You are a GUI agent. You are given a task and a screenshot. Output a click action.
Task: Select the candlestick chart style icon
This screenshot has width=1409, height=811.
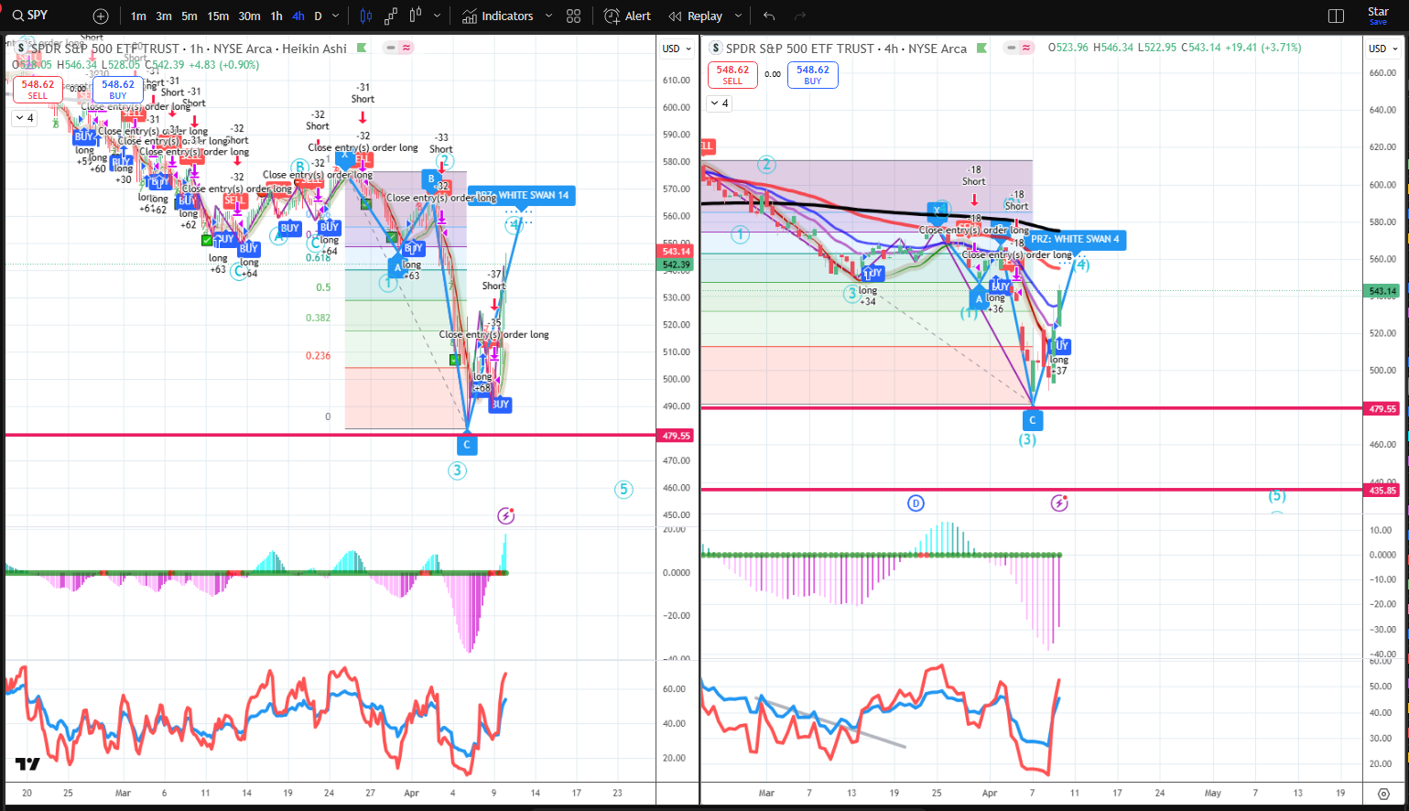tap(366, 16)
